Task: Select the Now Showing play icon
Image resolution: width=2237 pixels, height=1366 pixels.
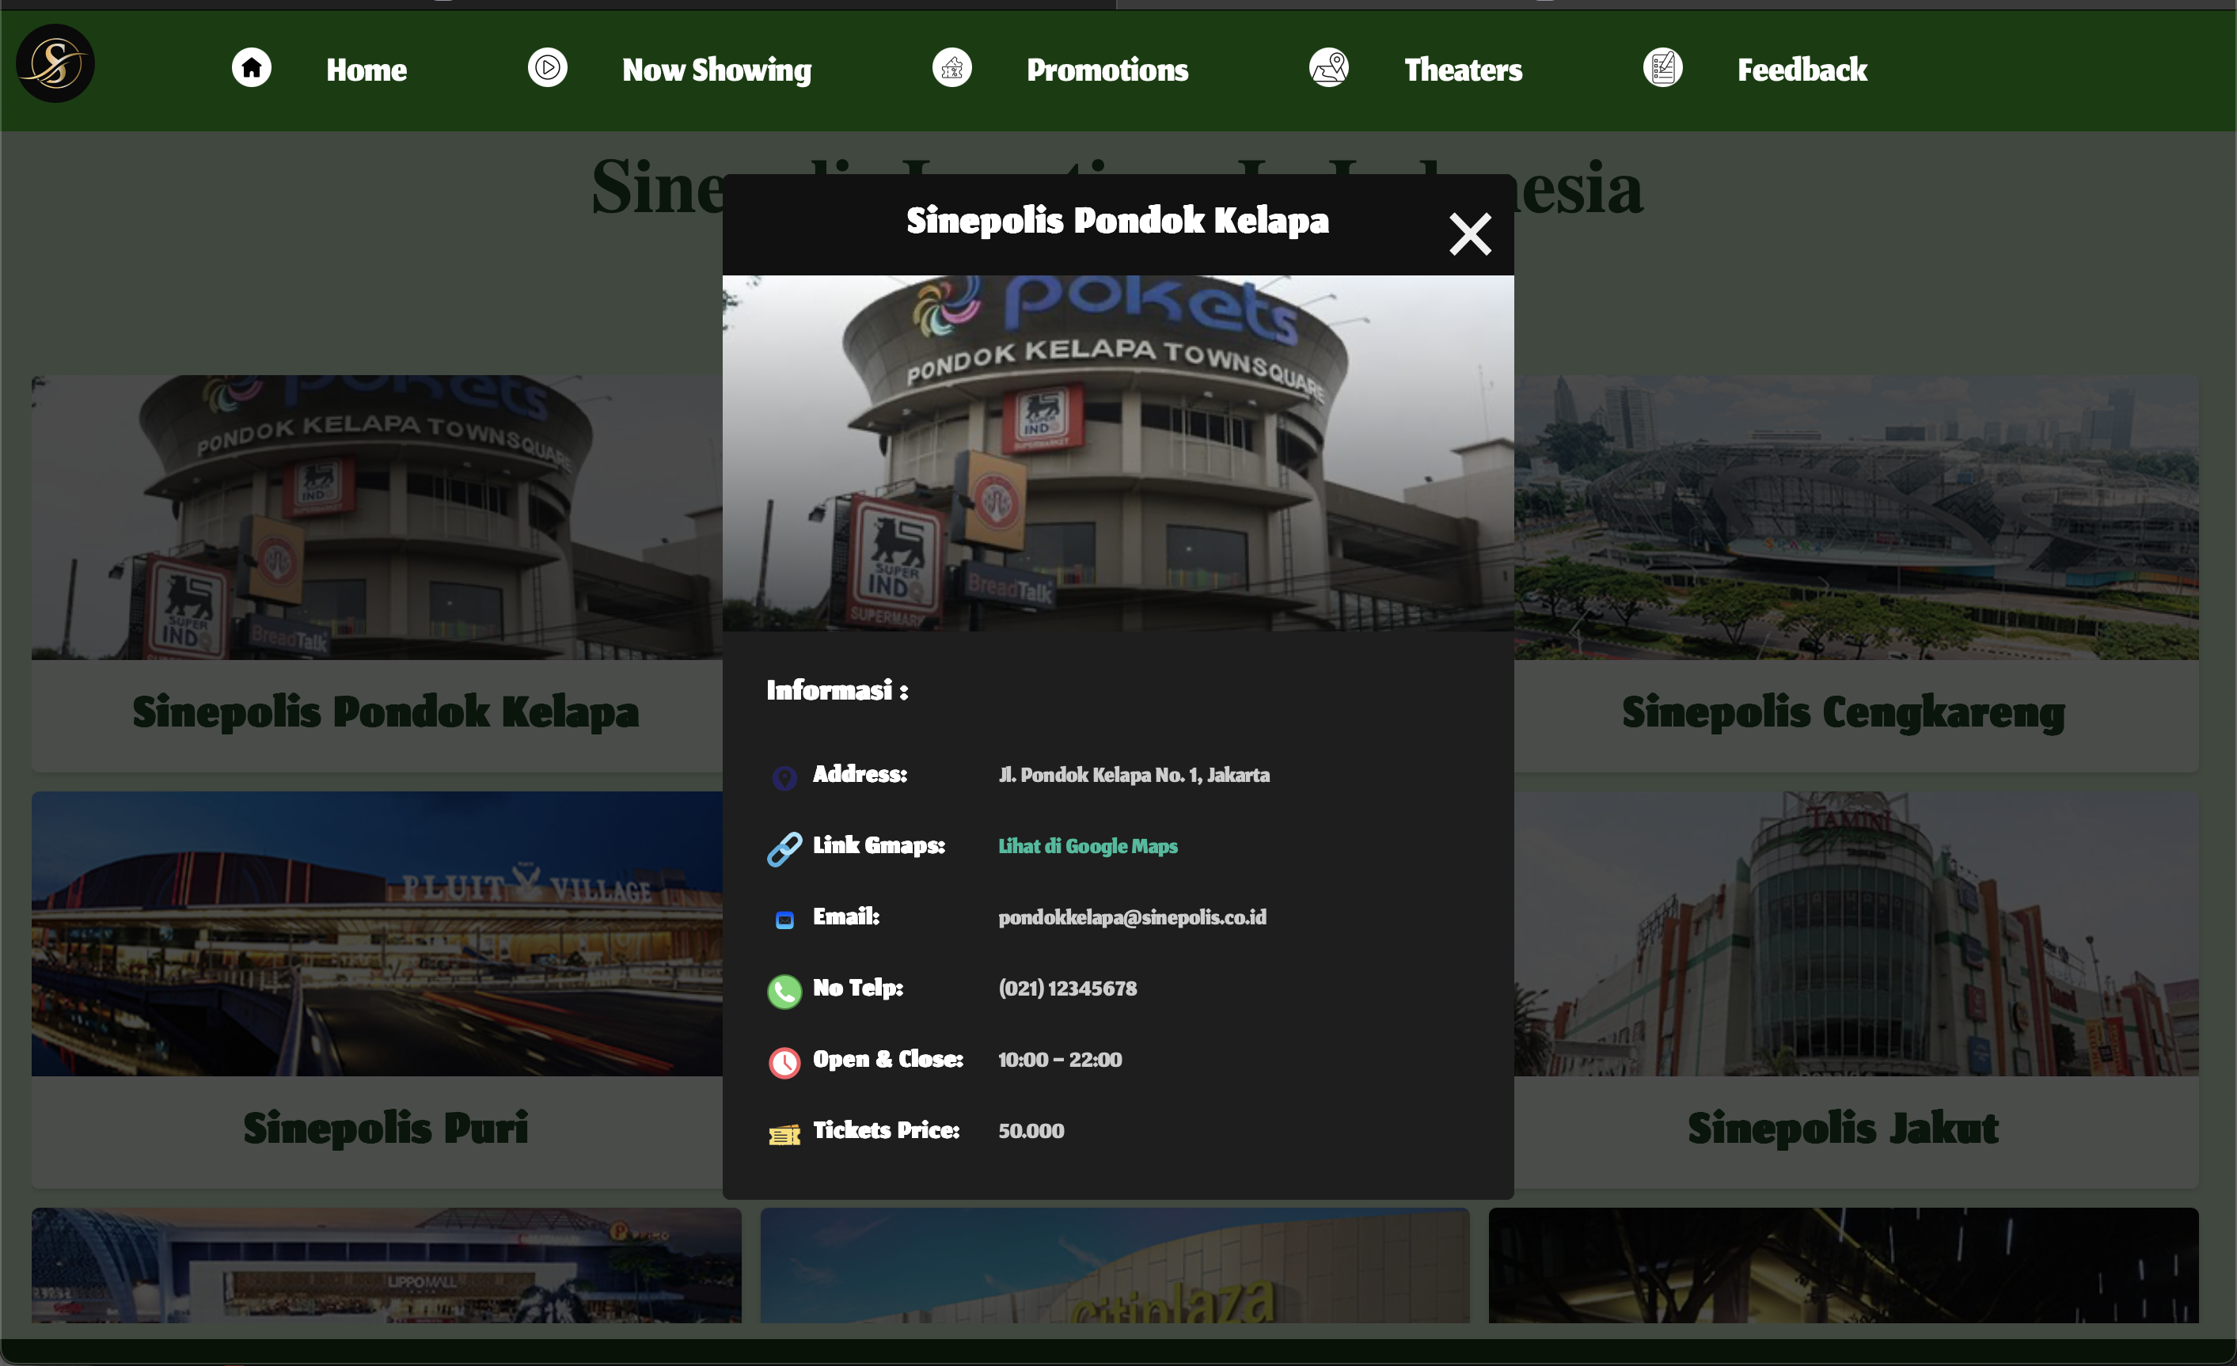Action: coord(546,67)
